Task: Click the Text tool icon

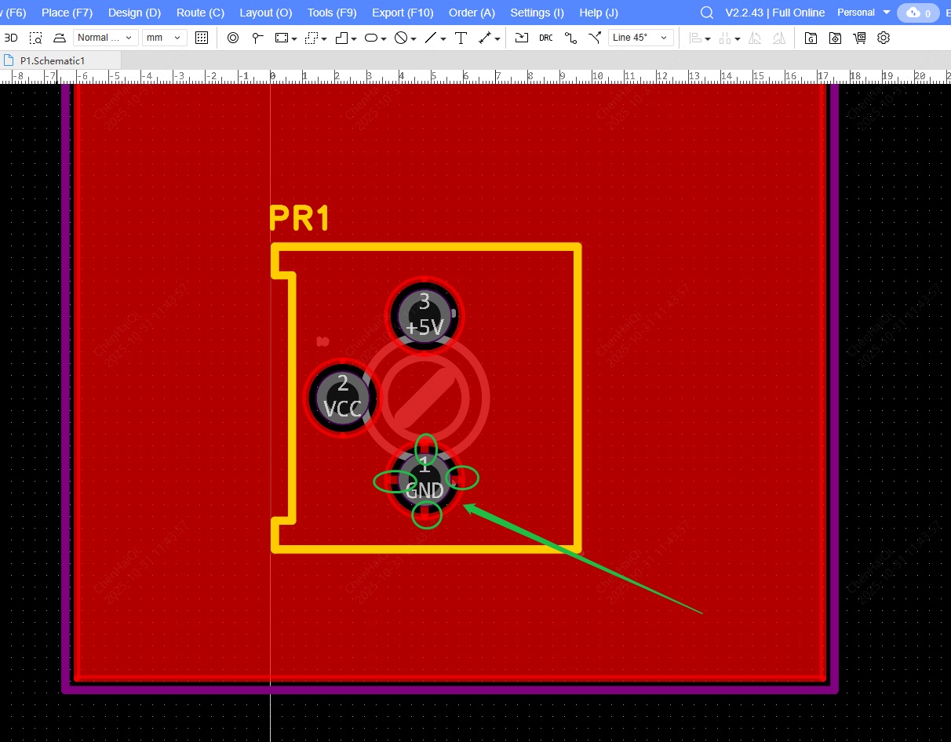Action: (461, 38)
